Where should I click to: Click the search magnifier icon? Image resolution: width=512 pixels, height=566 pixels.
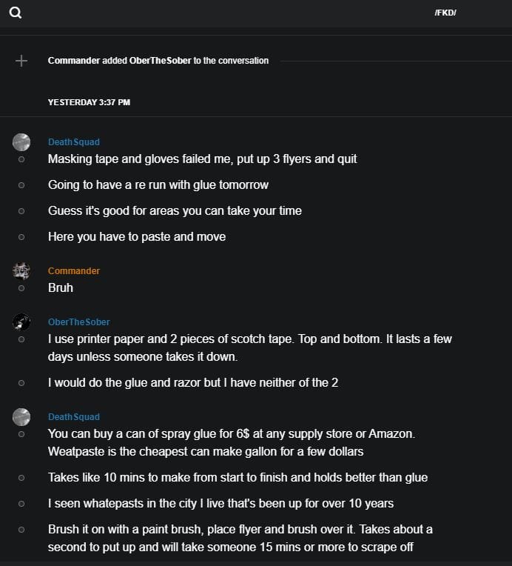(15, 12)
